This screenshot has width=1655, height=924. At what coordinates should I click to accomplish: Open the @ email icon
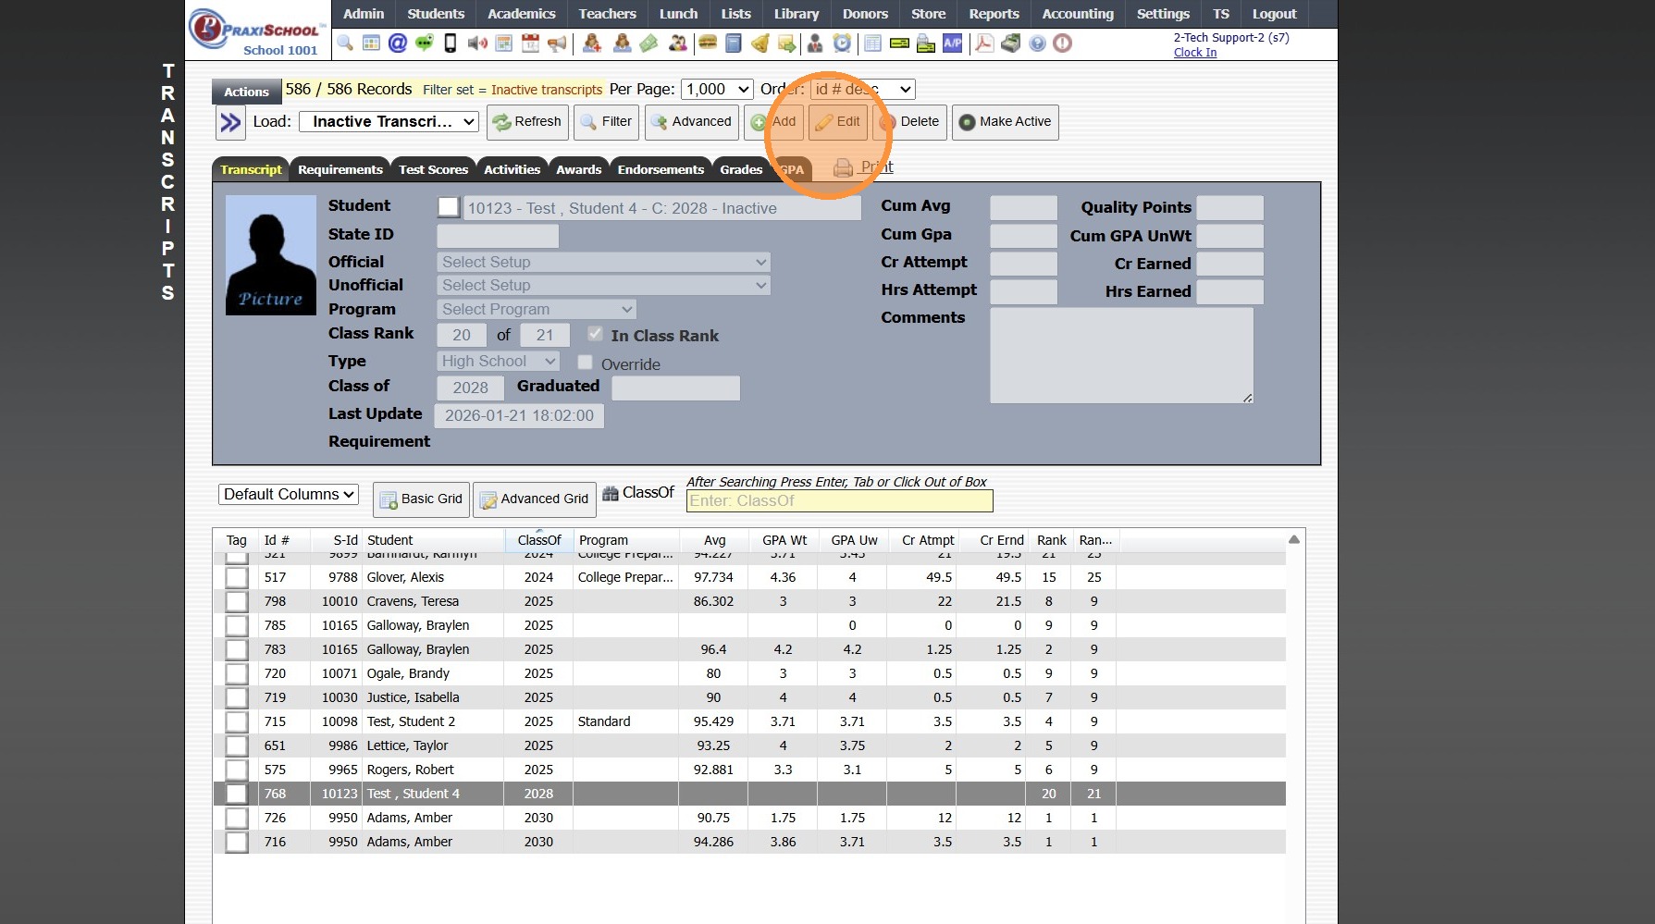click(398, 43)
